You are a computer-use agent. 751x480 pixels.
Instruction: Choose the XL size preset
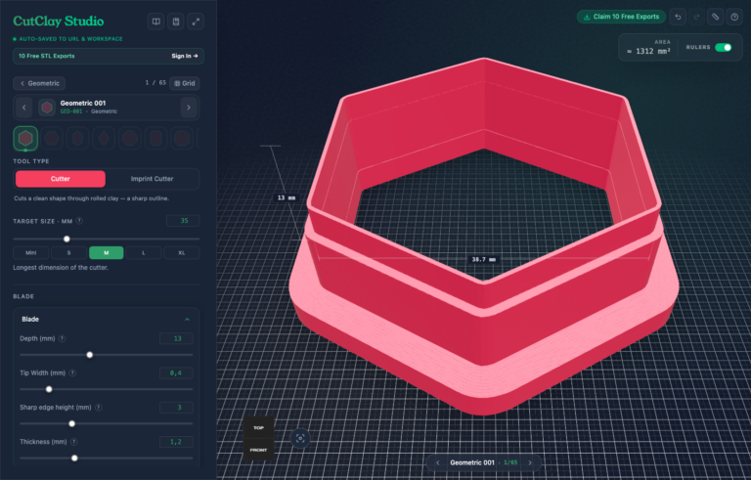click(x=182, y=253)
